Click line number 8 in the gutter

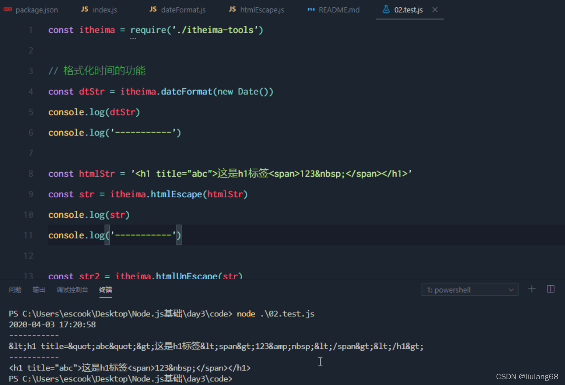tap(31, 174)
